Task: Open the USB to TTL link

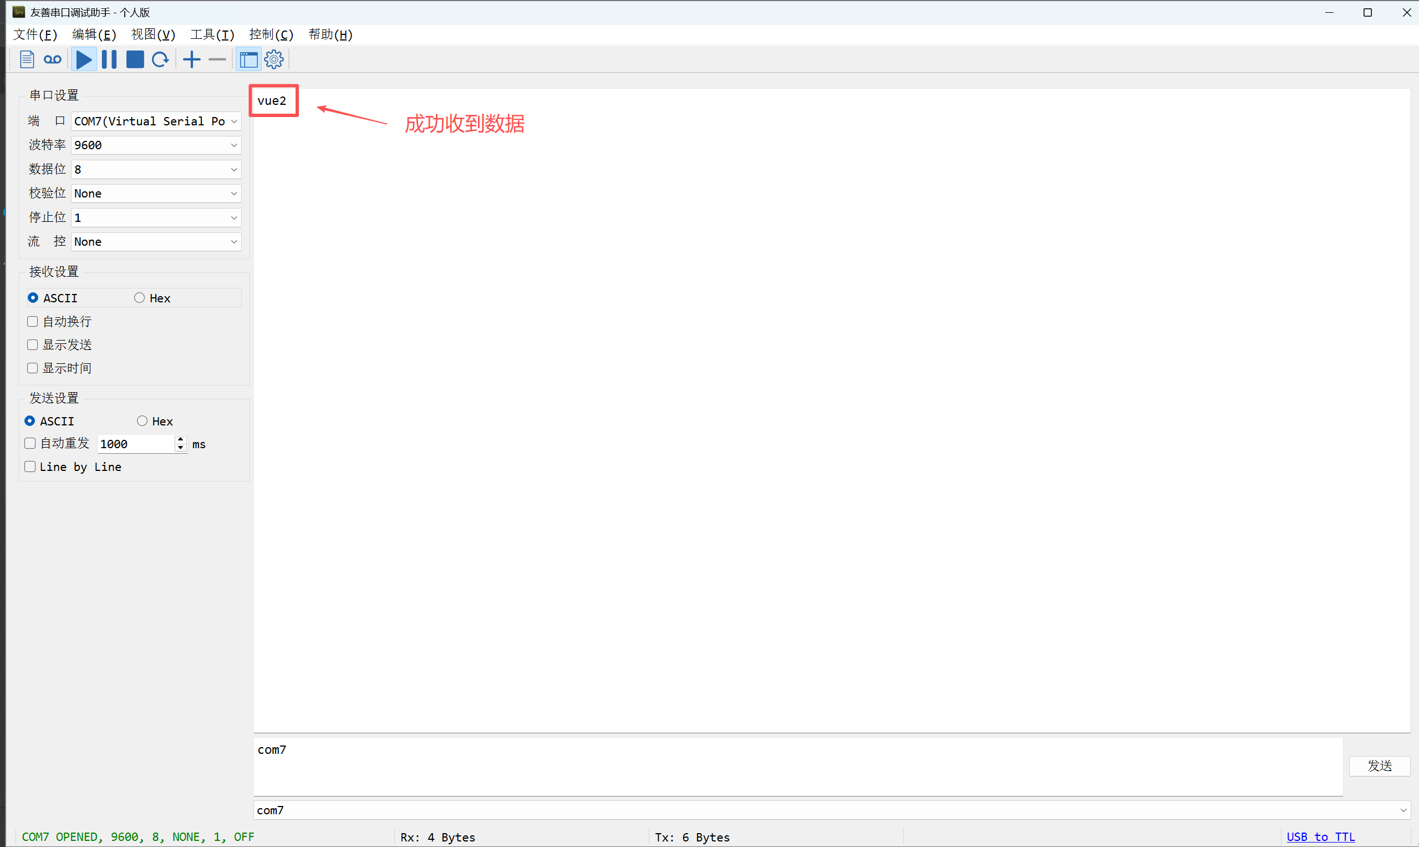Action: (1320, 836)
